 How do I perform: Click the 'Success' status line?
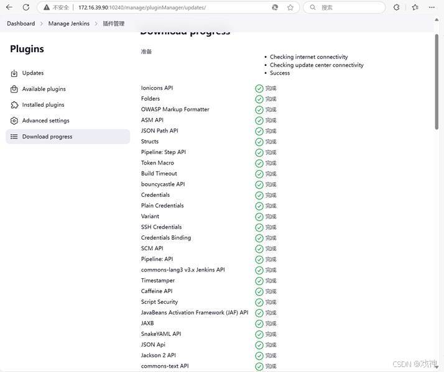[x=280, y=73]
